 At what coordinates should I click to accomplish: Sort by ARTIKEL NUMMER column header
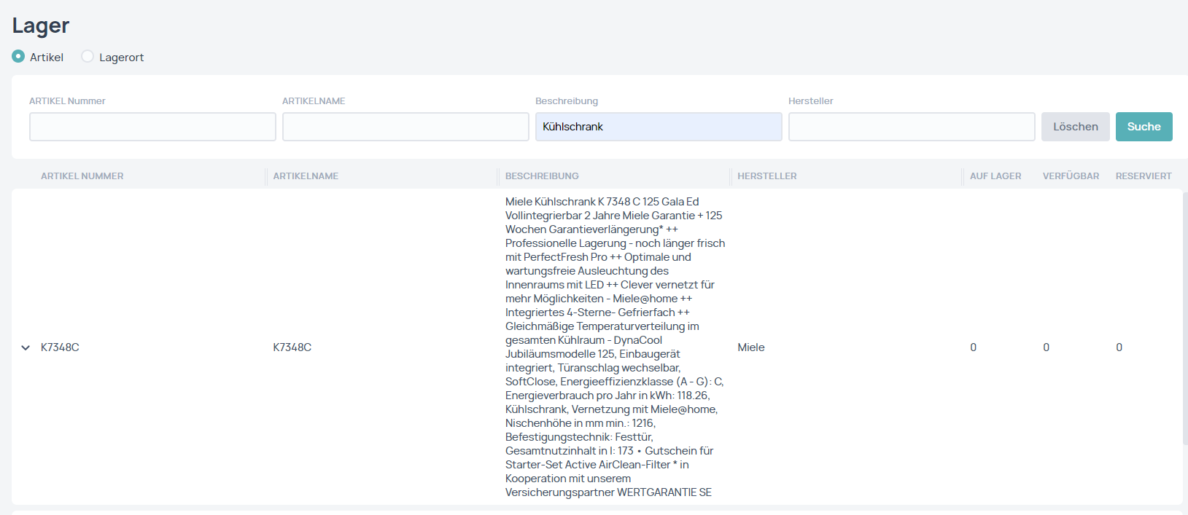coord(82,176)
